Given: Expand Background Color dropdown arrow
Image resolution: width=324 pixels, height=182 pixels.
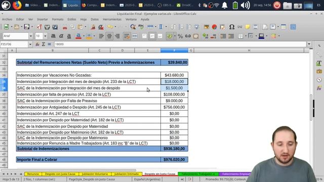Looking at the screenshot, I should click(x=94, y=36).
